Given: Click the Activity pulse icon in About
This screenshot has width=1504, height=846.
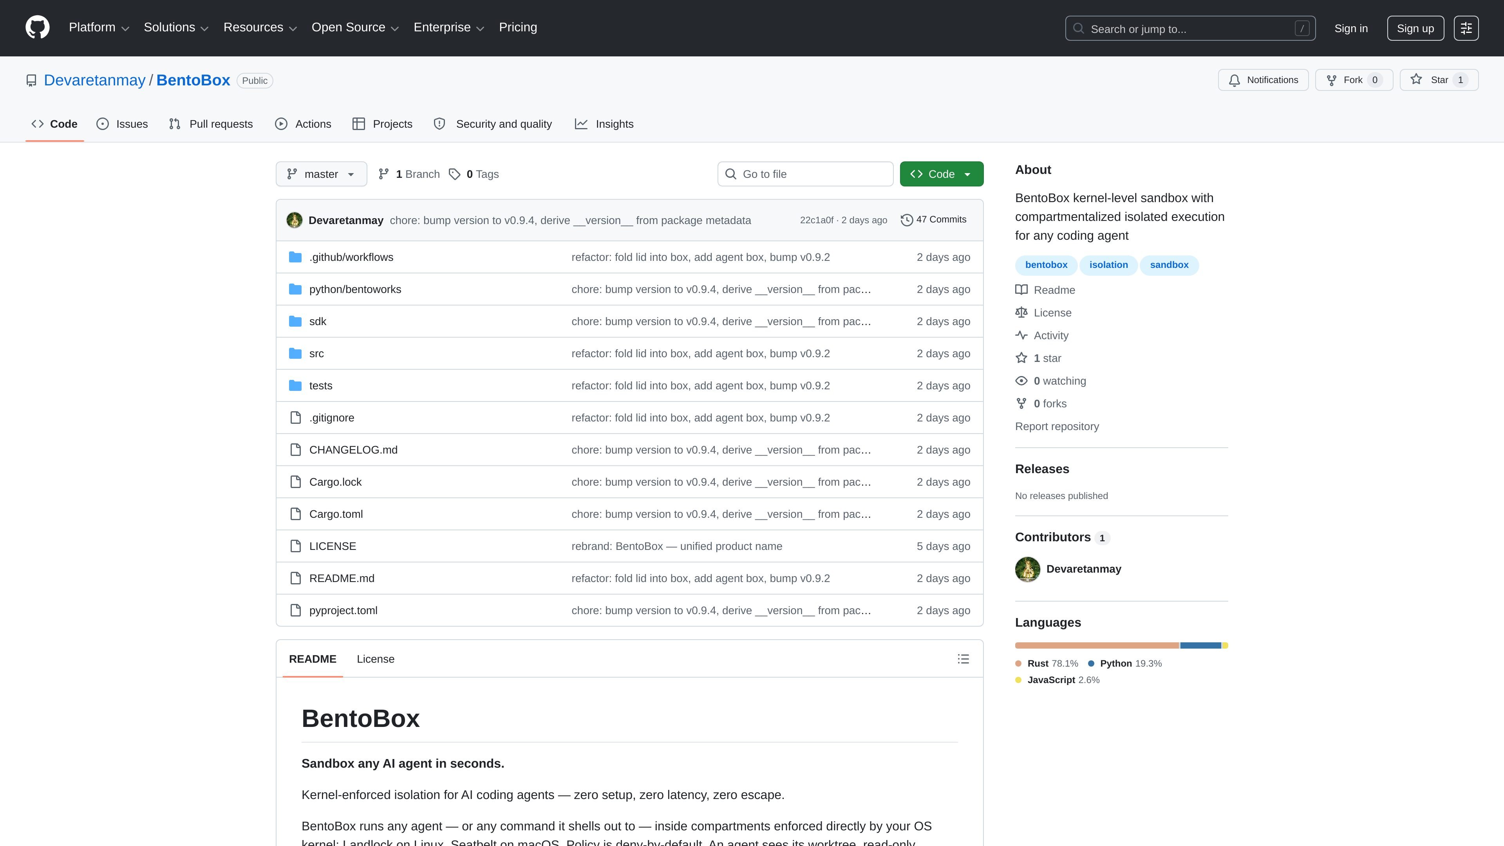Looking at the screenshot, I should coord(1021,335).
